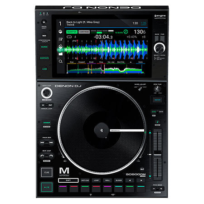Tap the prepare list icon in sidebar
The height and width of the screenshot is (204, 204).
(60, 46)
